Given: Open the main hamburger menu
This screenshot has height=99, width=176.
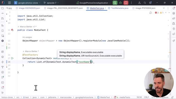Looking at the screenshot, I should point(9,3).
